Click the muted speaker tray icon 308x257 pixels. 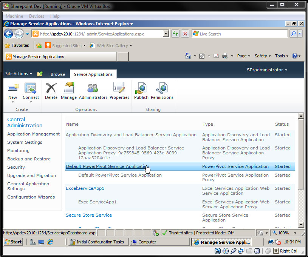278,242
